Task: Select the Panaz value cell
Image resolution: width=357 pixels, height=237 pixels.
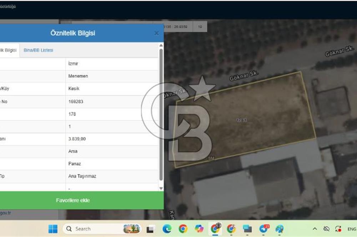Action: point(112,164)
